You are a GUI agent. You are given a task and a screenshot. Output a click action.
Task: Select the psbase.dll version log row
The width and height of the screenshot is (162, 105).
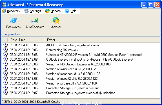point(81,83)
